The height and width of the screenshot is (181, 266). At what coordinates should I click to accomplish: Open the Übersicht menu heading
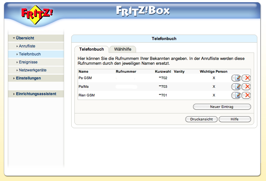click(25, 38)
